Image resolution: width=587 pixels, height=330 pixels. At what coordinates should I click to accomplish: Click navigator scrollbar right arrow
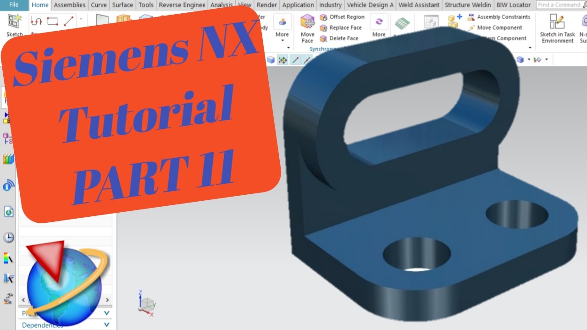(107, 301)
